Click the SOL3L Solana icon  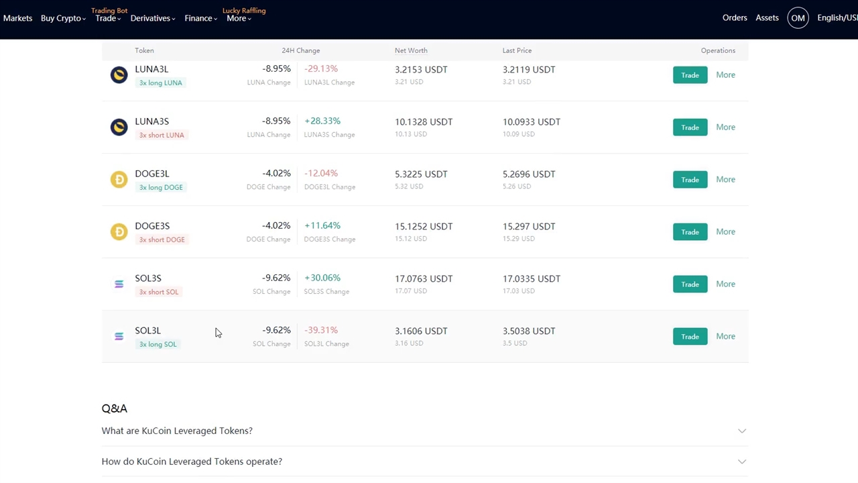pos(119,337)
